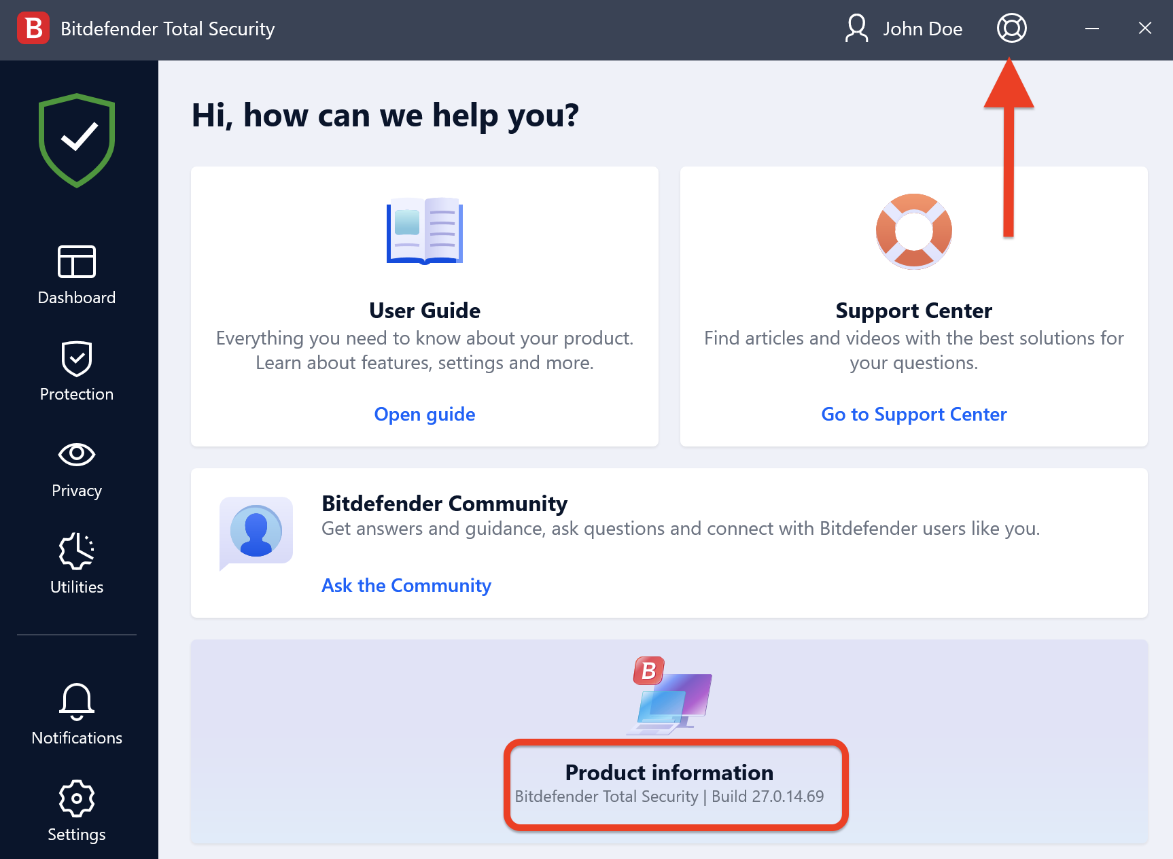Click the orange lifebuoy Support Center icon
The image size is (1173, 859).
click(x=914, y=231)
